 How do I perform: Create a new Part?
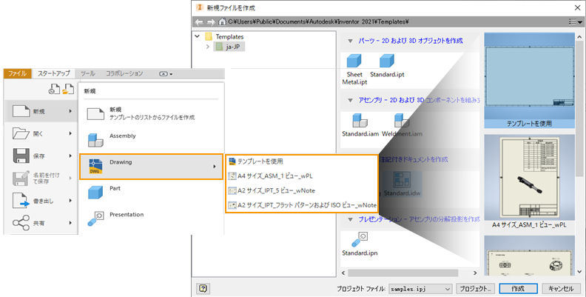point(151,192)
